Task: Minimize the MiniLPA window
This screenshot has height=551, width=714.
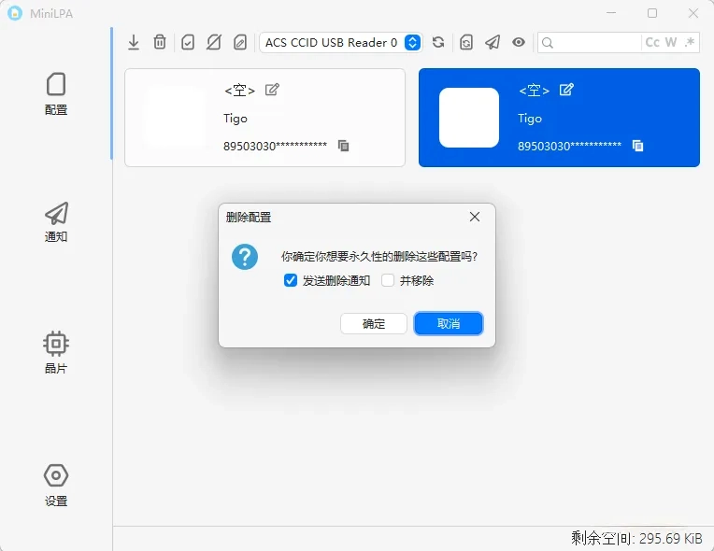Action: (611, 13)
